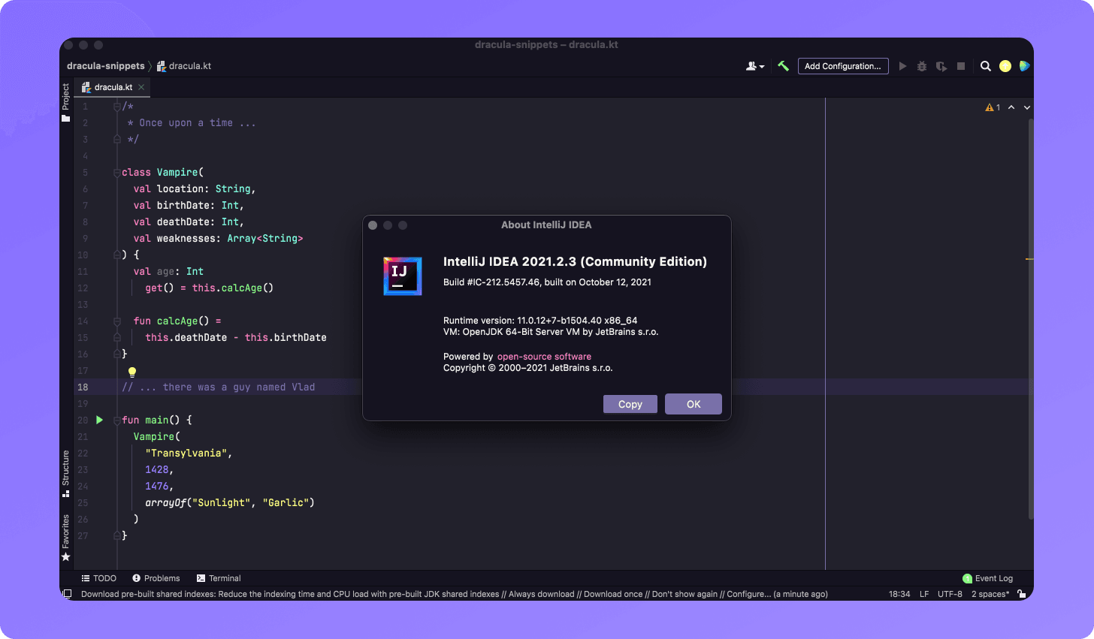Click the Build project hammer icon
The image size is (1094, 639).
(782, 66)
